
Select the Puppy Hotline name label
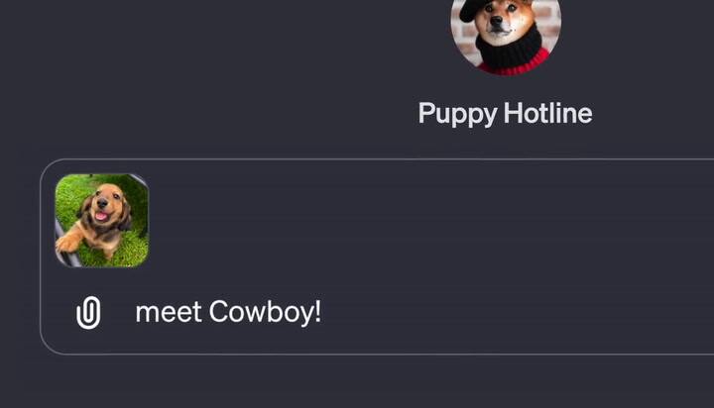[x=505, y=113]
